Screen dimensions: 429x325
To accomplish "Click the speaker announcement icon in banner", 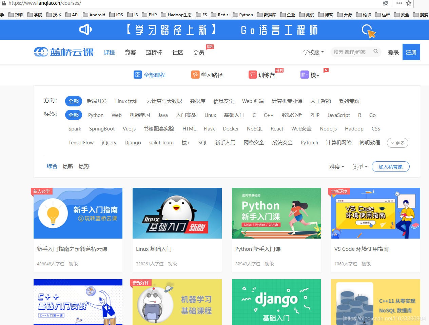I will (85, 29).
